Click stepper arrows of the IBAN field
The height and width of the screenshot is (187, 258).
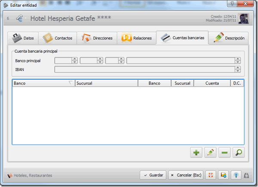[x=238, y=69]
